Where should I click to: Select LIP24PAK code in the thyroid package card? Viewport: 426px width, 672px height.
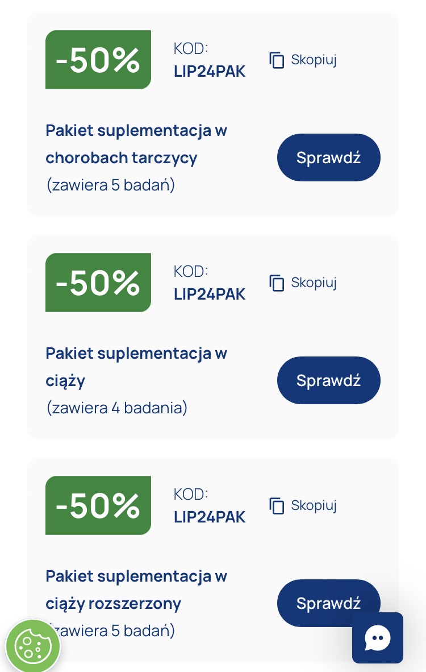coord(210,72)
